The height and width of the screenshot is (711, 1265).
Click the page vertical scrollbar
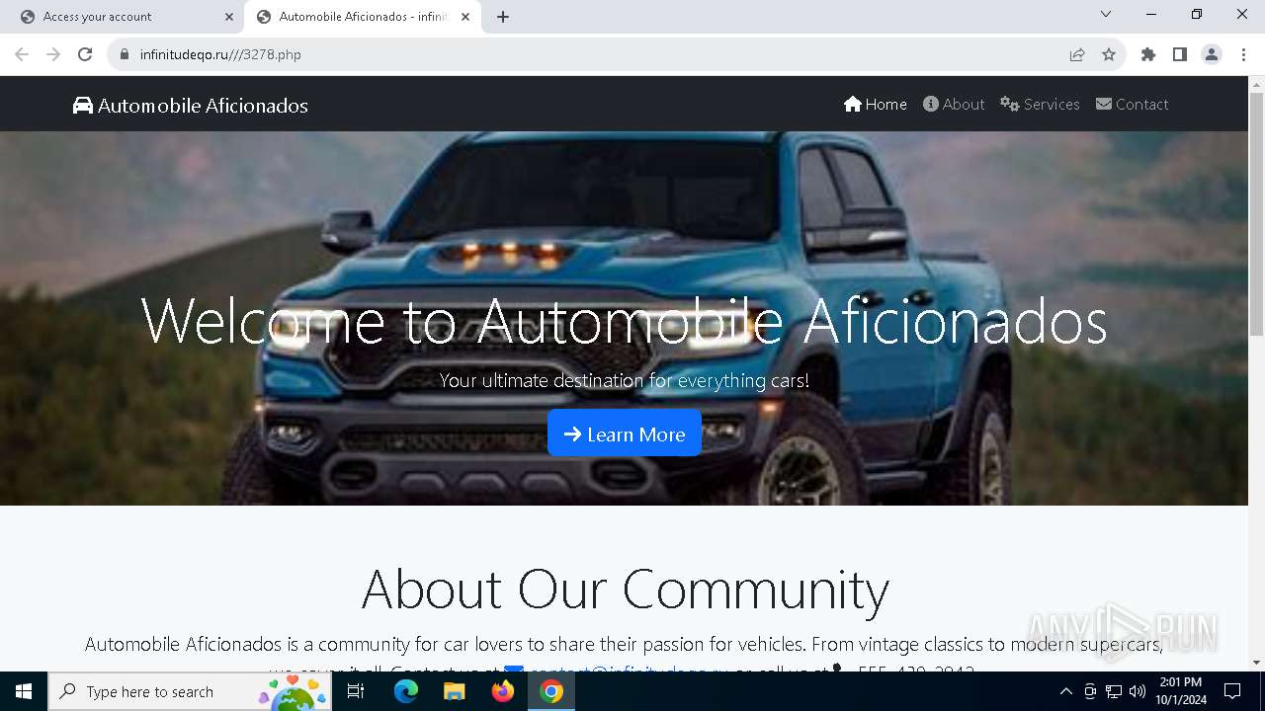[x=1256, y=214]
